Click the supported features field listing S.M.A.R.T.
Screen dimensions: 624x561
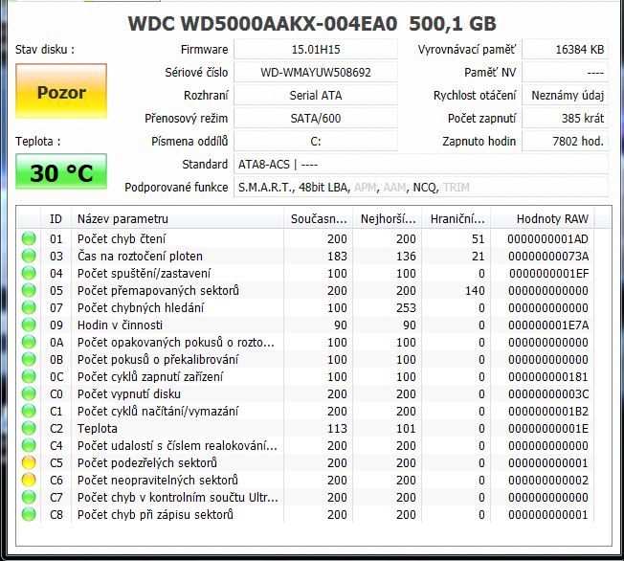[x=421, y=187]
